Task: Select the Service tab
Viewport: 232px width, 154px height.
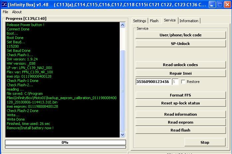Action: (170, 20)
